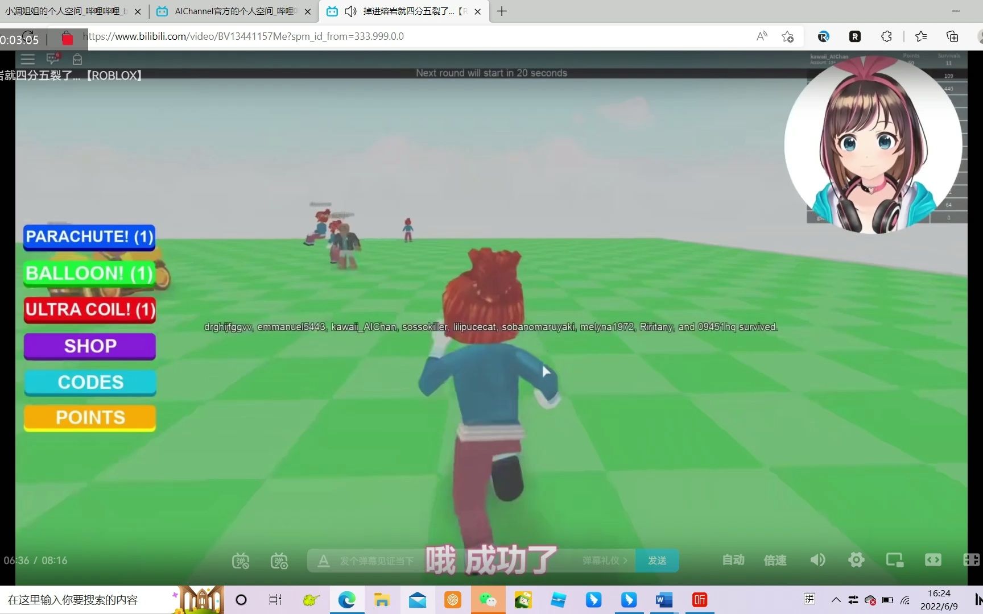Open the 弹幕礼仪 etiquette link
The width and height of the screenshot is (983, 614).
(605, 561)
